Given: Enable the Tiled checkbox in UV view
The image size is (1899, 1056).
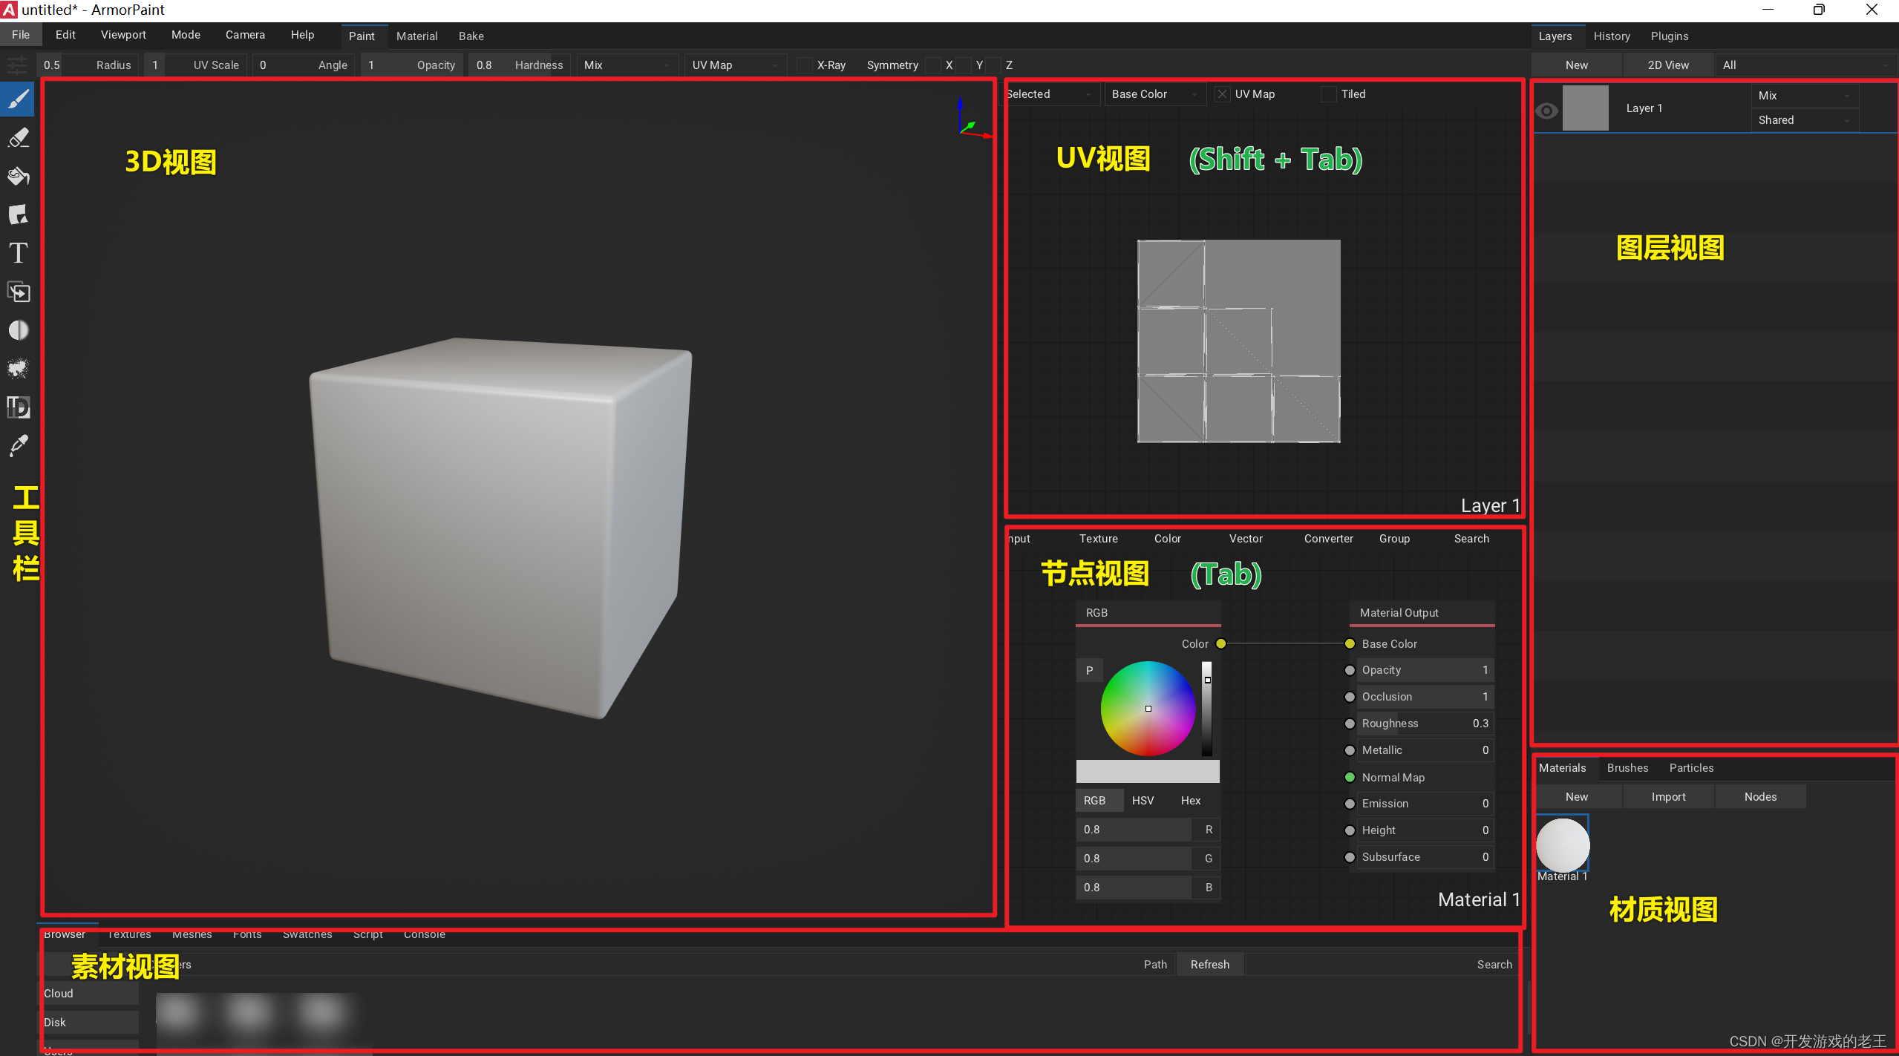Looking at the screenshot, I should coord(1329,94).
